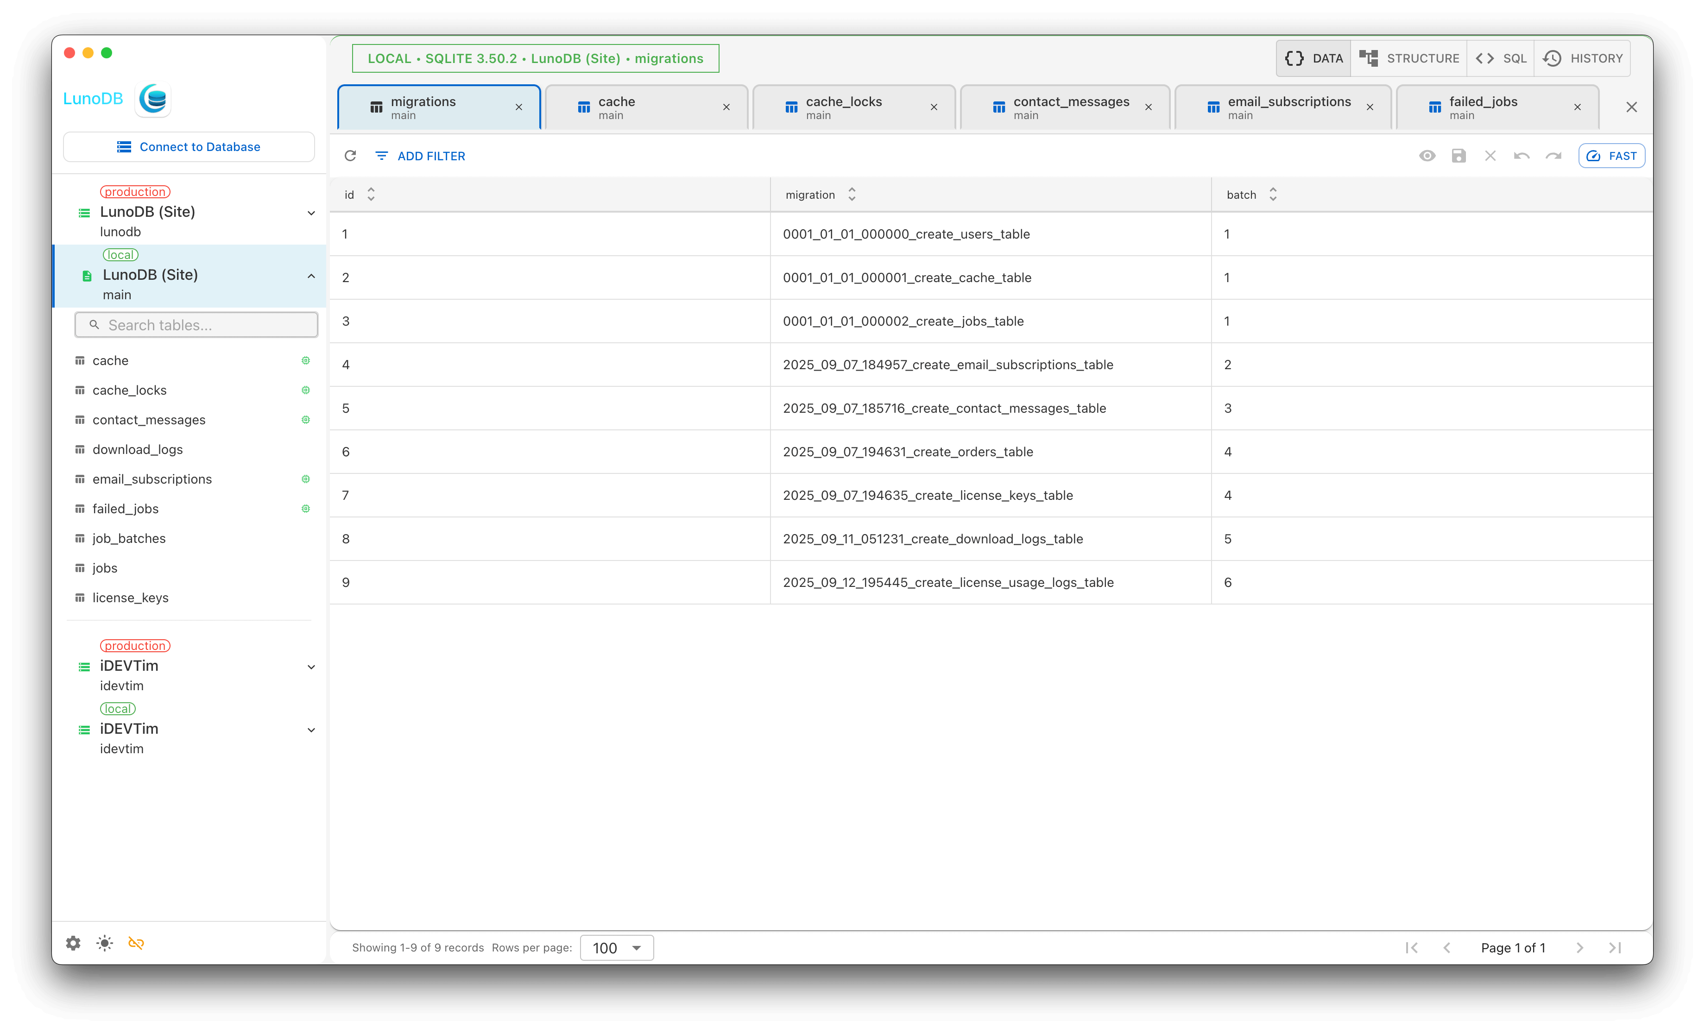Click the redo arrow icon
The height and width of the screenshot is (1033, 1705).
(x=1553, y=156)
